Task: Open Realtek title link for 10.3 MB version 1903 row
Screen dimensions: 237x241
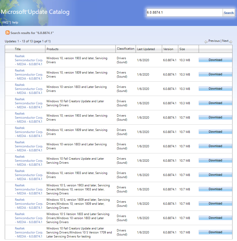Action: (x=29, y=60)
